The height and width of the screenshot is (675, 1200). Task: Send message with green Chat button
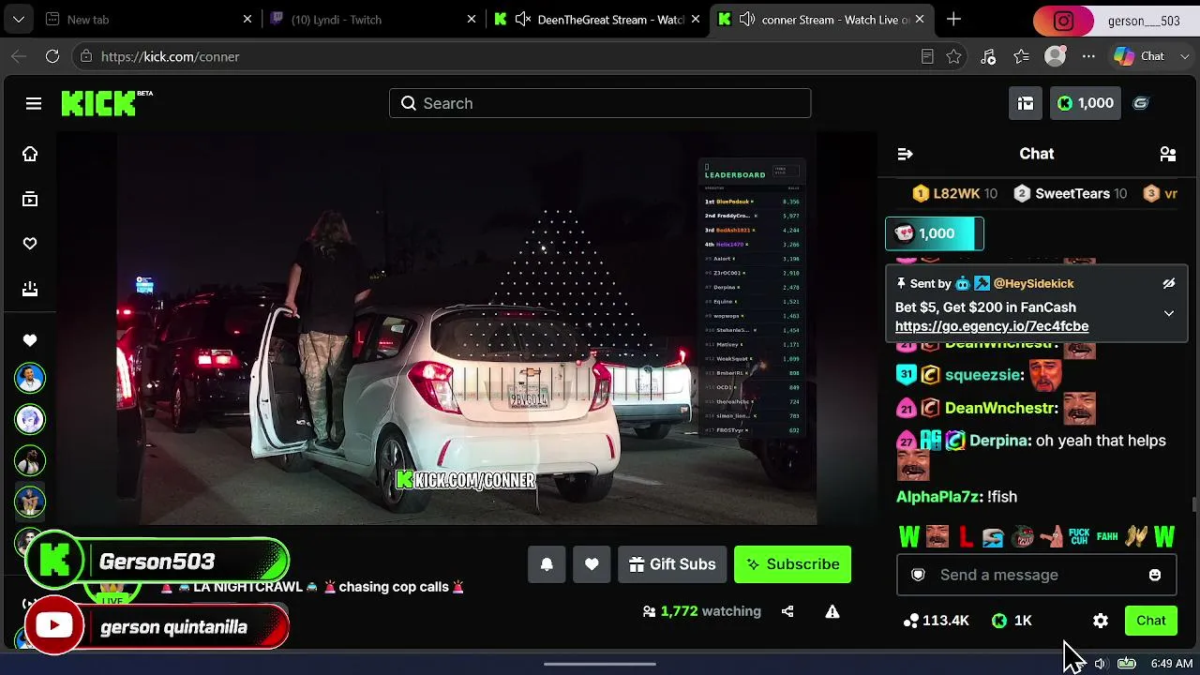(1151, 621)
